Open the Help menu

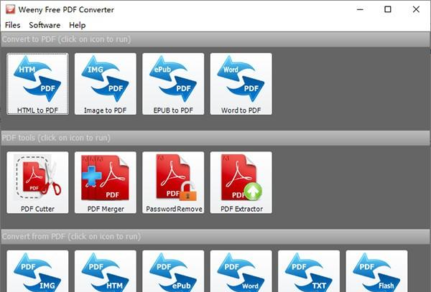pyautogui.click(x=78, y=25)
